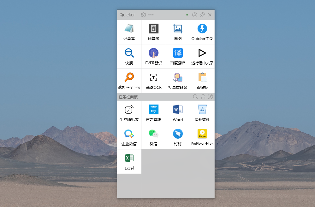The height and width of the screenshot is (207, 315).
Task: Click the user account icon
Action: (194, 15)
